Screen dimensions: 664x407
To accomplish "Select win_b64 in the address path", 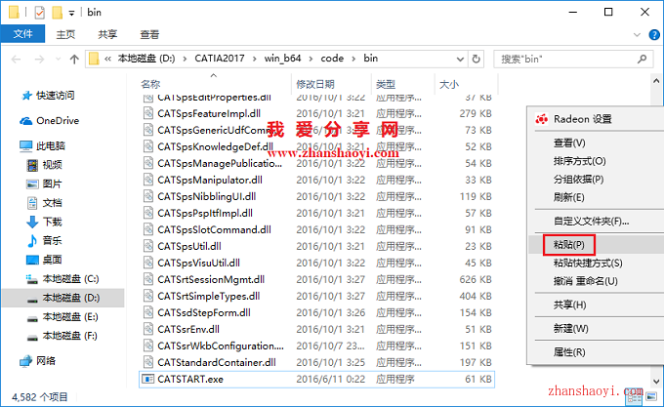I will click(x=282, y=59).
